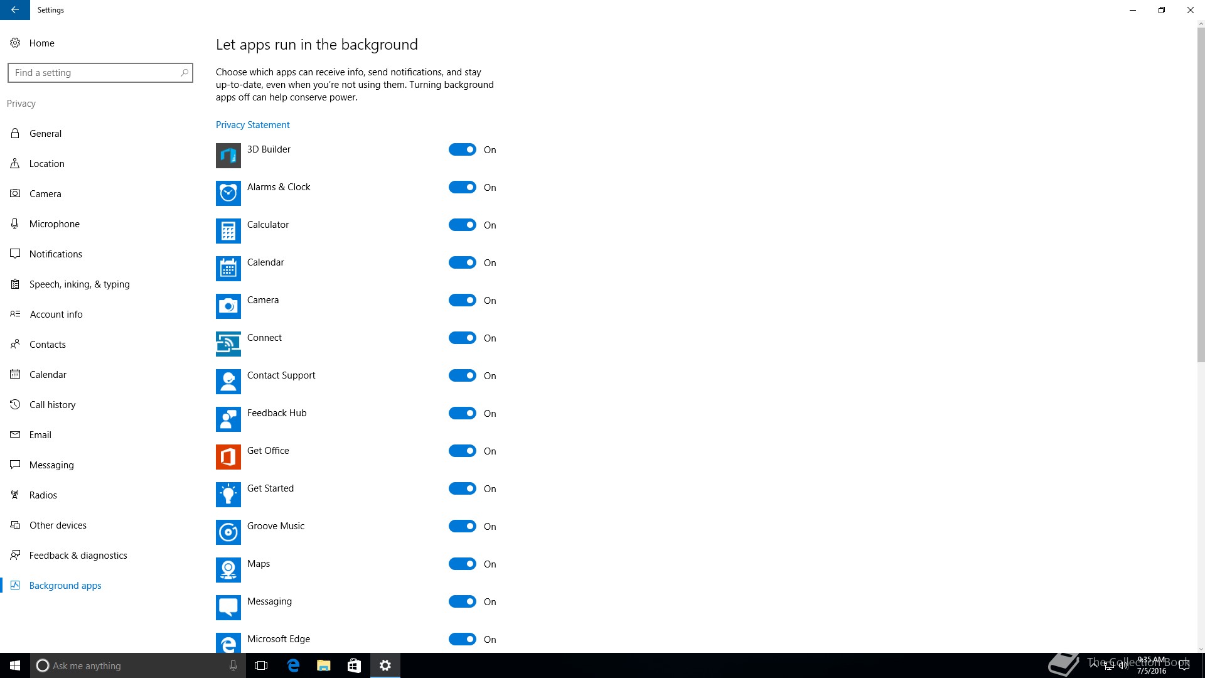Toggle off Camera background activity
Image resolution: width=1205 pixels, height=678 pixels.
pyautogui.click(x=463, y=300)
